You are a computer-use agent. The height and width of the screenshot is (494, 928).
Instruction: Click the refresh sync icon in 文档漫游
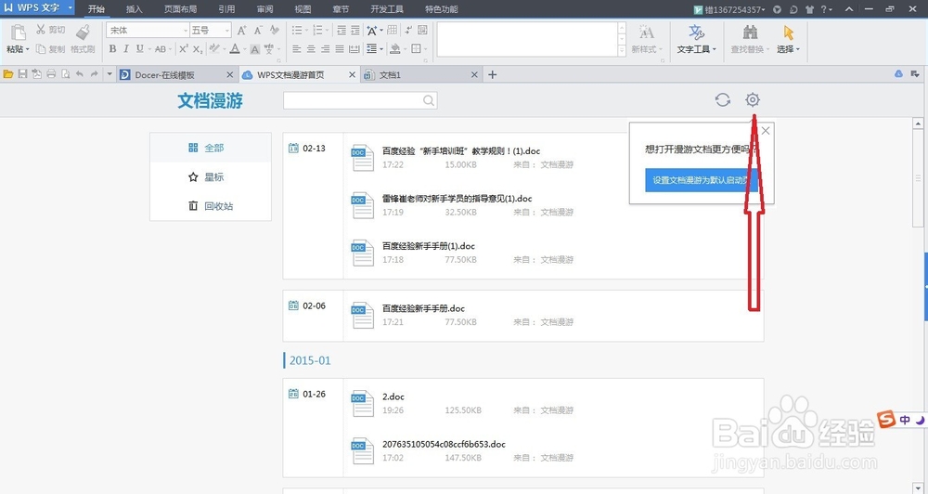tap(722, 99)
